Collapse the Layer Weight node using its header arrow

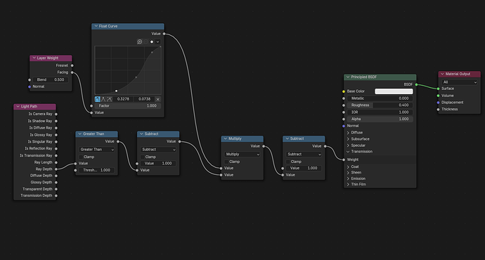click(34, 58)
